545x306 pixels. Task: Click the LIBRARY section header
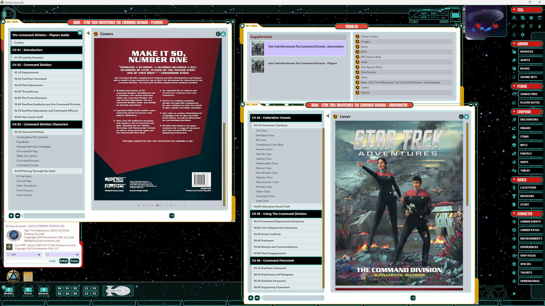click(527, 44)
